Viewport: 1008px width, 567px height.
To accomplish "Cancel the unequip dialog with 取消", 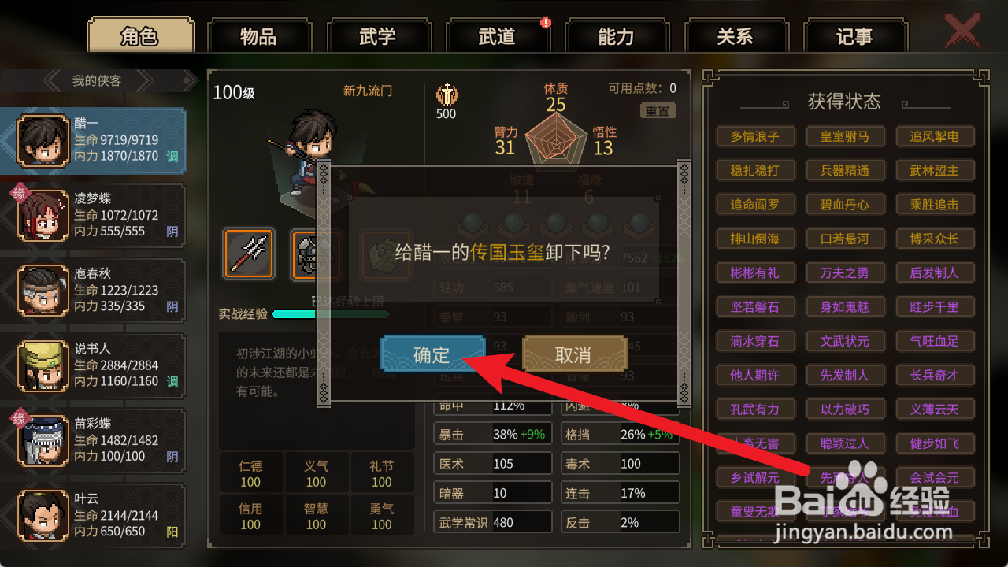I will [574, 354].
